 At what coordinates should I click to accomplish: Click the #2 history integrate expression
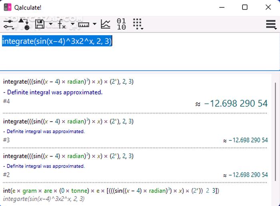68,156
